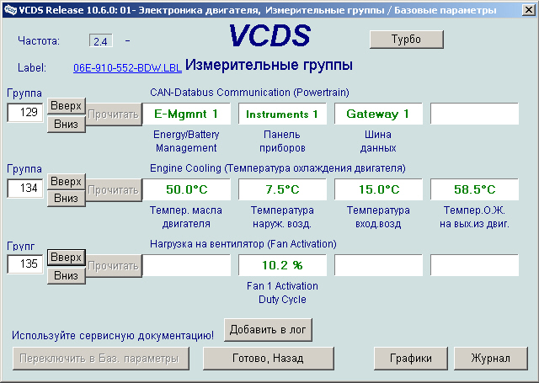This screenshot has width=539, height=383.
Task: Click the Шина данных label
Action: [378, 141]
